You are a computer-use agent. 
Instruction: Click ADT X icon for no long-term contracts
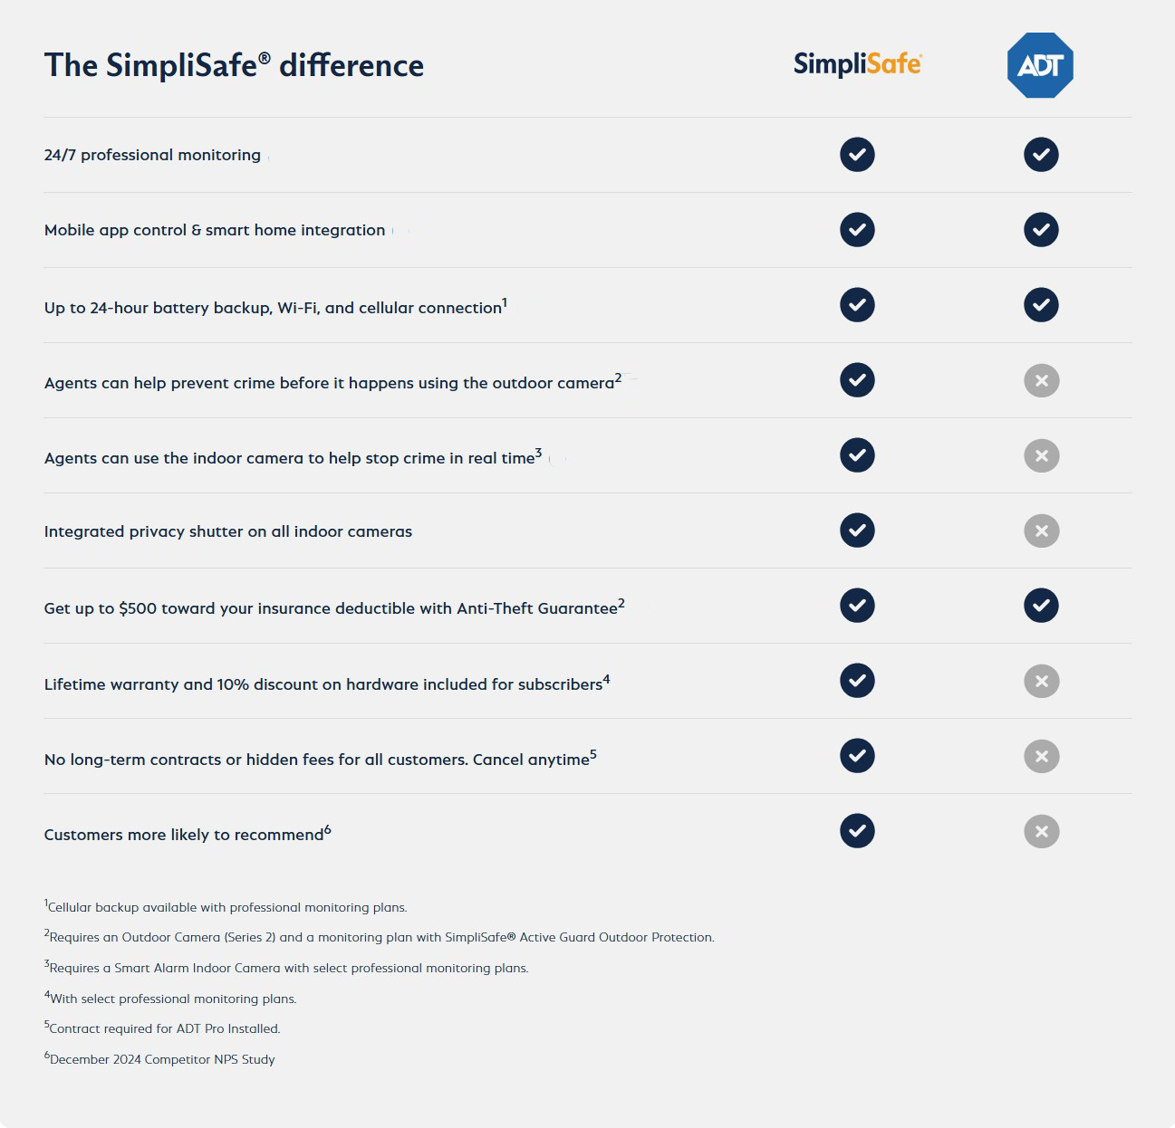tap(1041, 757)
